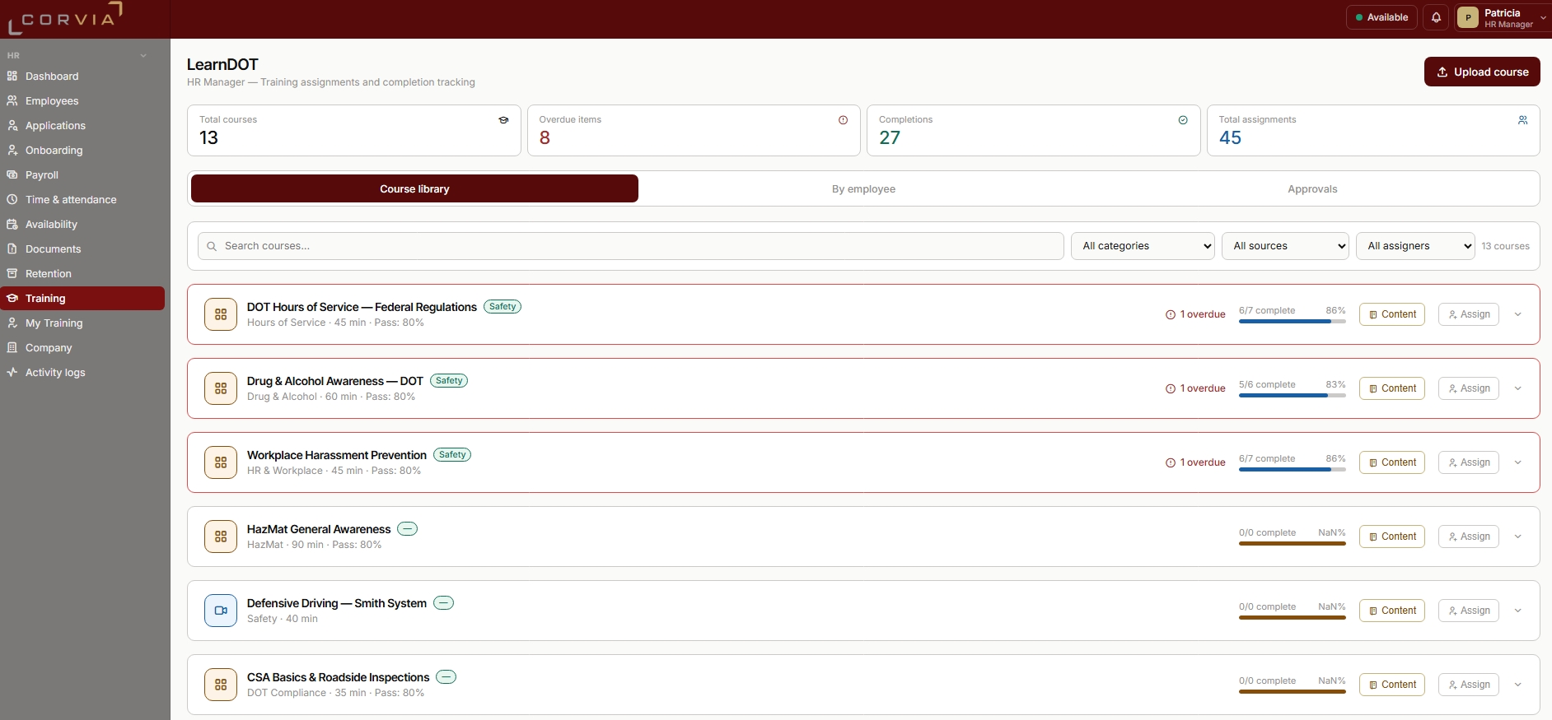This screenshot has height=720, width=1552.
Task: Click the Corvia logo
Action: [65, 18]
